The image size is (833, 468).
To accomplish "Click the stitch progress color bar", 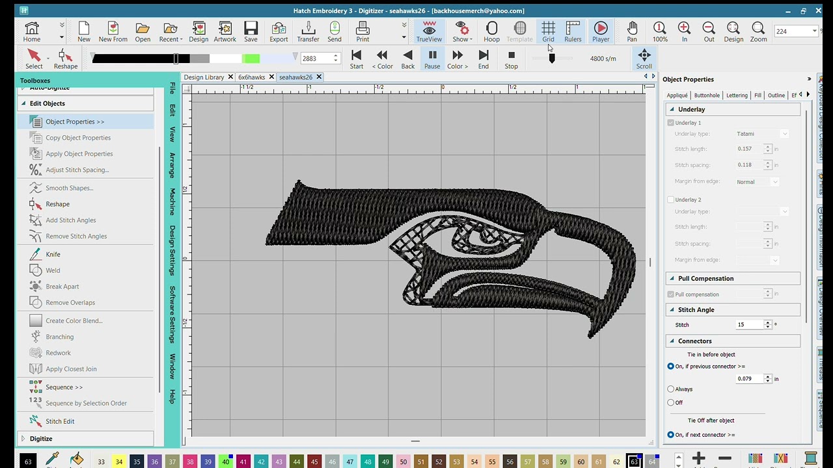I will (193, 58).
